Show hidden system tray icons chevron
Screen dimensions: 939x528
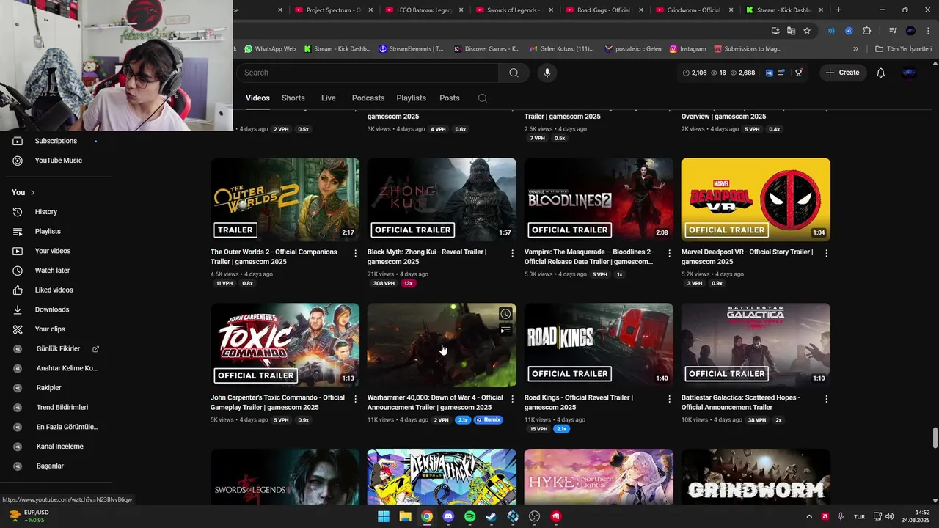click(809, 516)
